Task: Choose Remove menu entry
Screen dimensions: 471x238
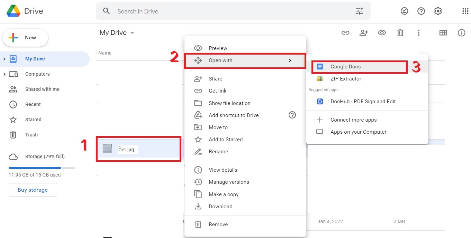Action: point(245,225)
